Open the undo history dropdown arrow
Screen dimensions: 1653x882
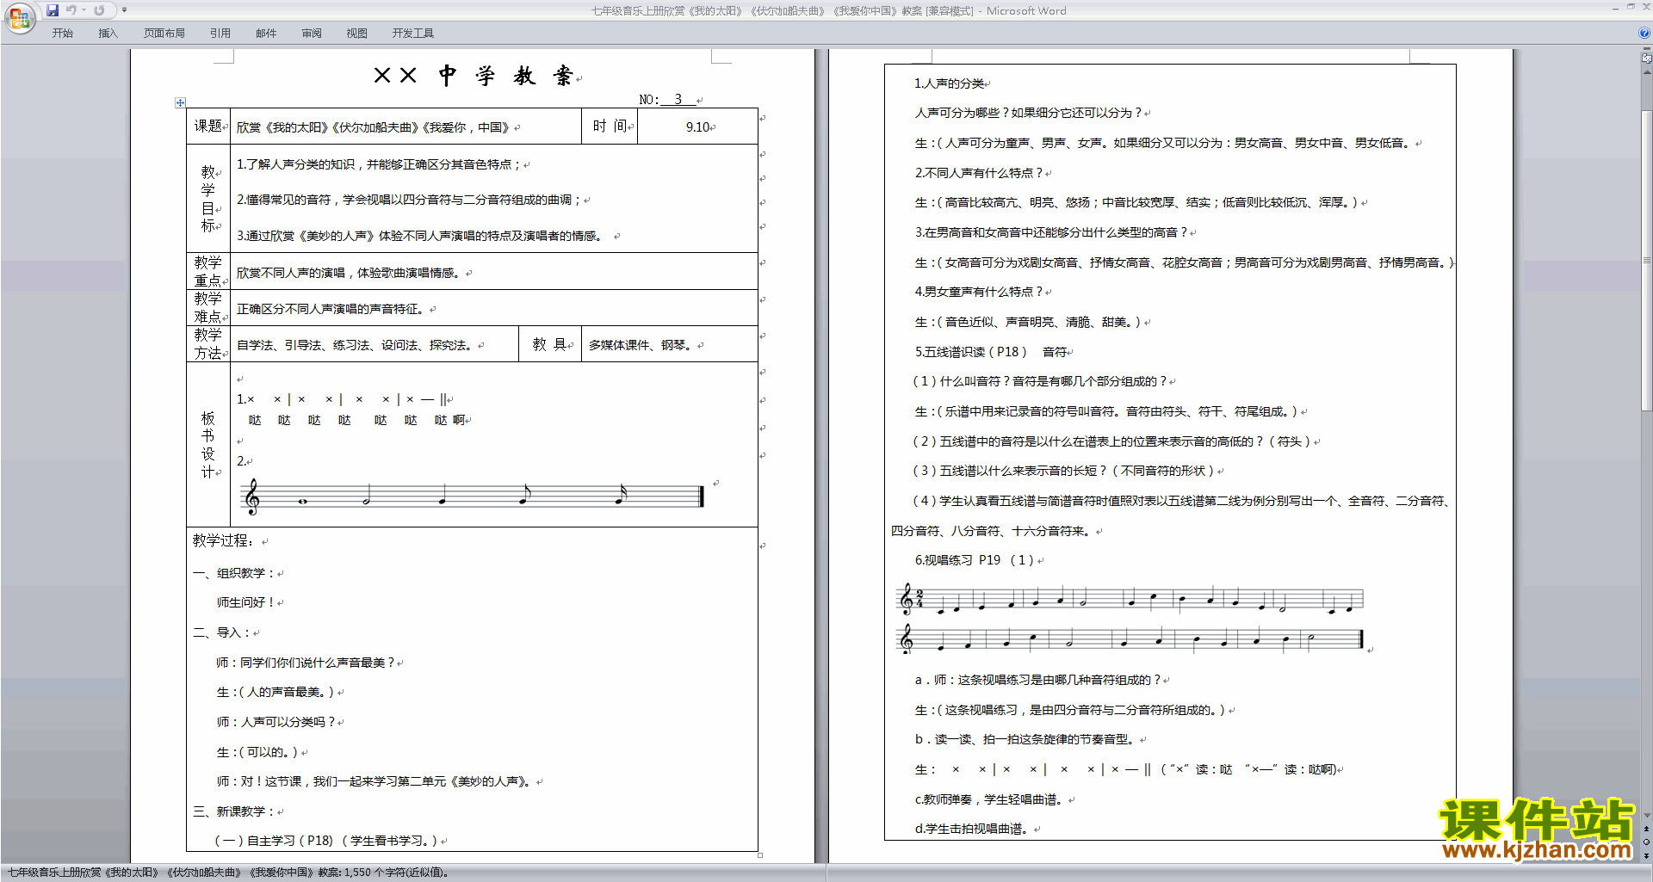click(x=84, y=10)
